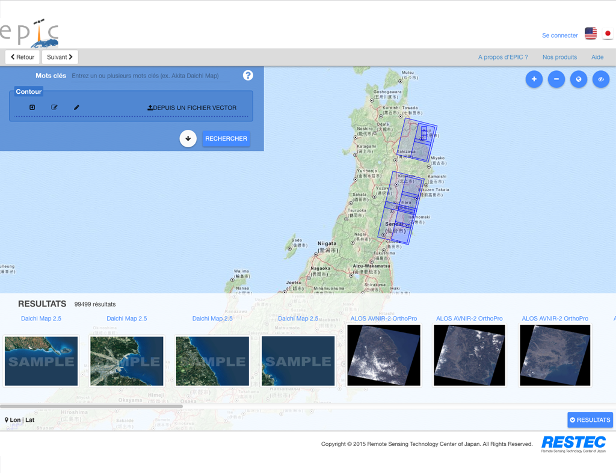Viewport: 616px width, 473px height.
Task: Click the RESULTATS heading text
Action: pos(42,304)
